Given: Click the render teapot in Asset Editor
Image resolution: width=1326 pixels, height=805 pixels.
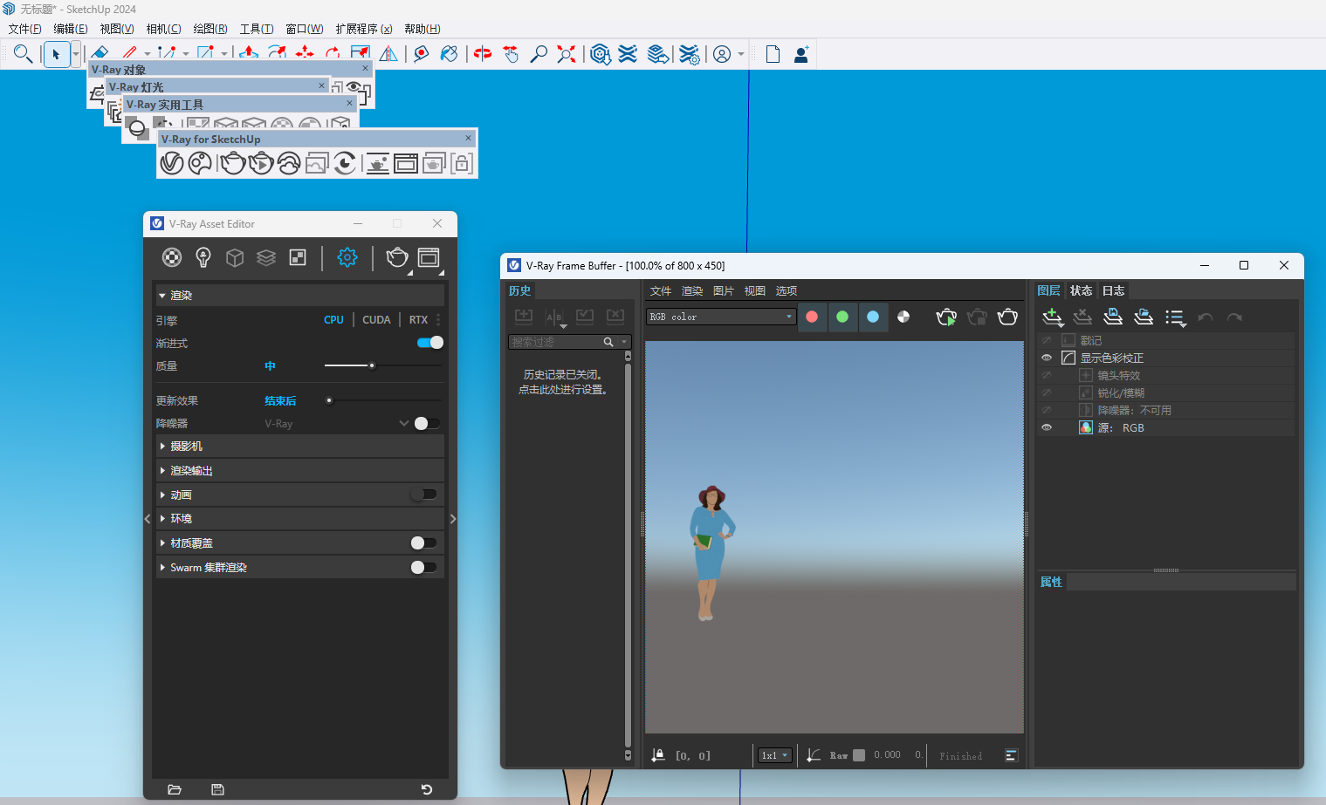Looking at the screenshot, I should tap(397, 257).
